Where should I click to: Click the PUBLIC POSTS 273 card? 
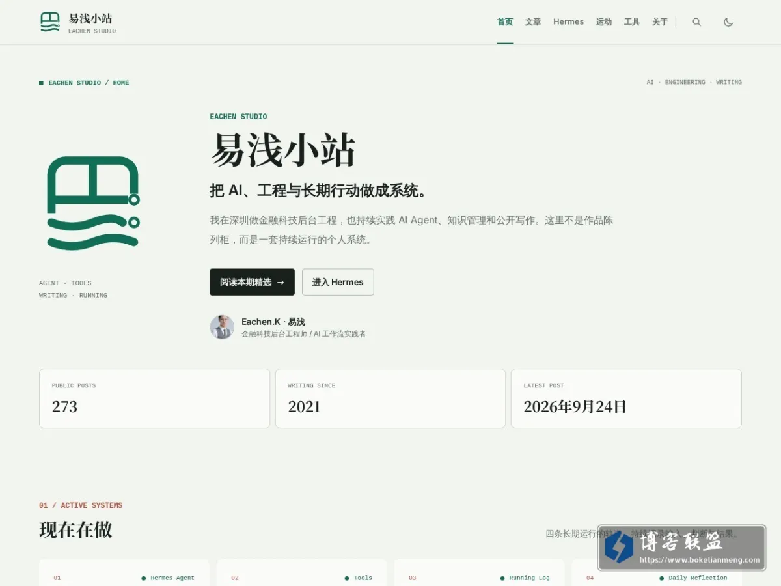154,398
